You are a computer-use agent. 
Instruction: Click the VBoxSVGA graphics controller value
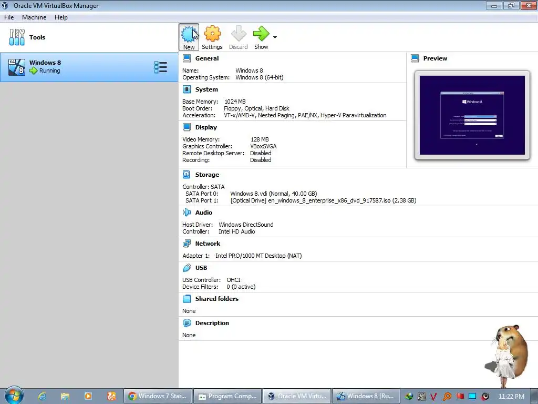click(263, 146)
